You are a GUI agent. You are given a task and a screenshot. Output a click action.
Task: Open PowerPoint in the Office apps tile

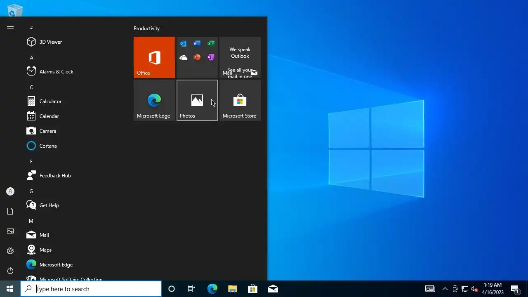point(197,57)
